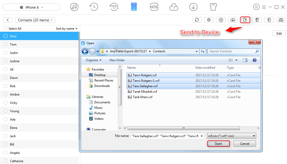Expand the Contacts (20 items) dropdown
287x164 pixels.
coord(35,20)
